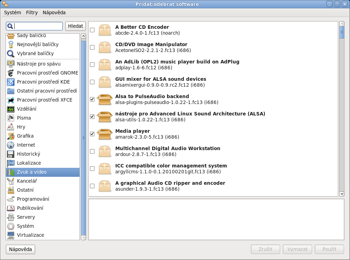Image resolution: width=350 pixels, height=260 pixels.
Task: Click the Historický floppy disk icon
Action: tap(11, 154)
